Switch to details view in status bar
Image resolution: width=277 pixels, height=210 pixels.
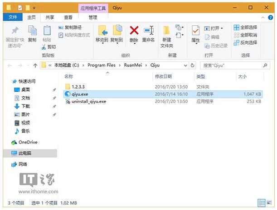(261, 203)
